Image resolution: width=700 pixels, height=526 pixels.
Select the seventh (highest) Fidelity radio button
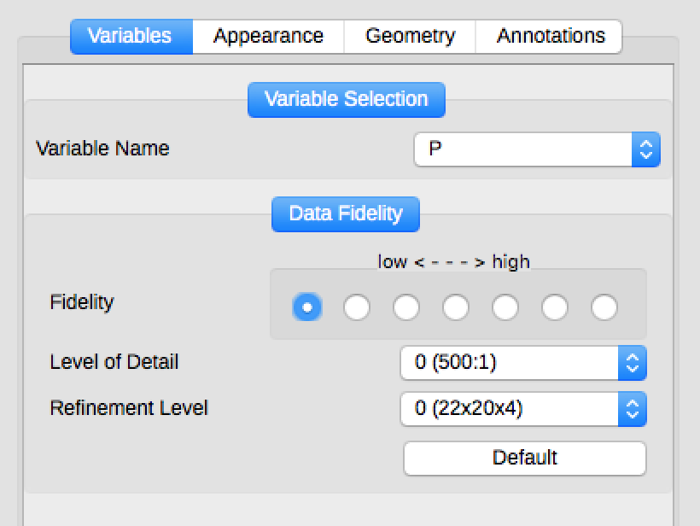[604, 307]
